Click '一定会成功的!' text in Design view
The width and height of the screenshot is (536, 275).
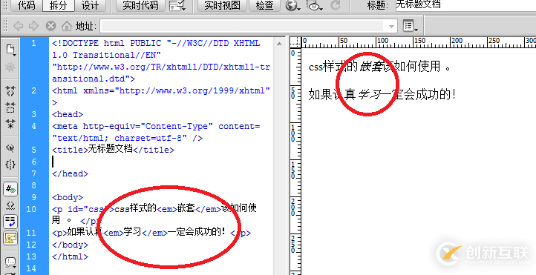419,95
